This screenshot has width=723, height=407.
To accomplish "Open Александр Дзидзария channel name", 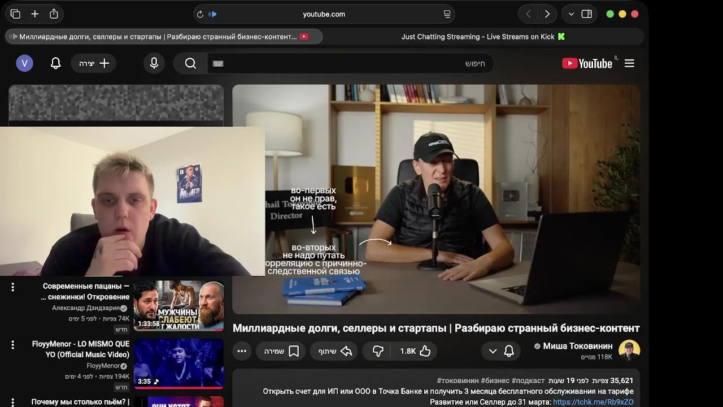I will coord(86,308).
